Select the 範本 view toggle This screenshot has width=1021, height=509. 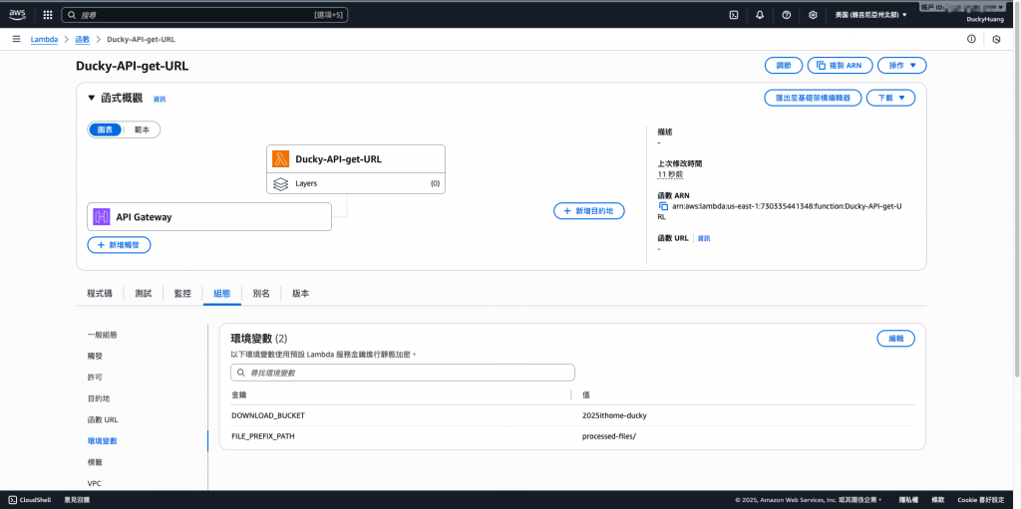coord(142,129)
